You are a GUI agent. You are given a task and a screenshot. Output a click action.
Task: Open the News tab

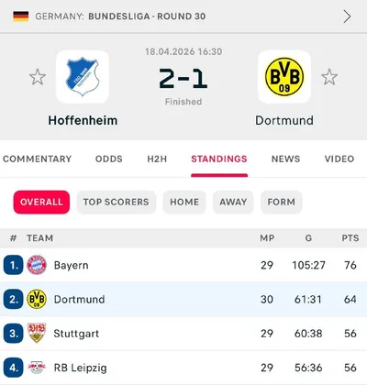[285, 159]
